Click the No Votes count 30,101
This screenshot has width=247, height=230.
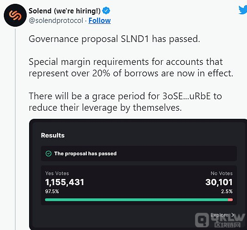tap(219, 182)
